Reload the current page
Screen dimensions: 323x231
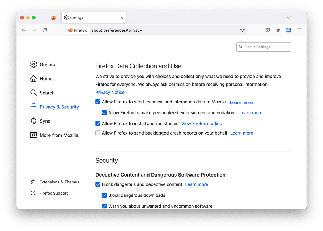tap(45, 30)
